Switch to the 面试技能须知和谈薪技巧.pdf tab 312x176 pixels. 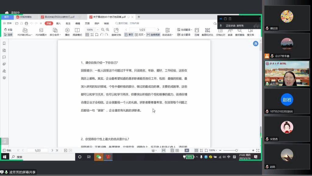point(61,17)
